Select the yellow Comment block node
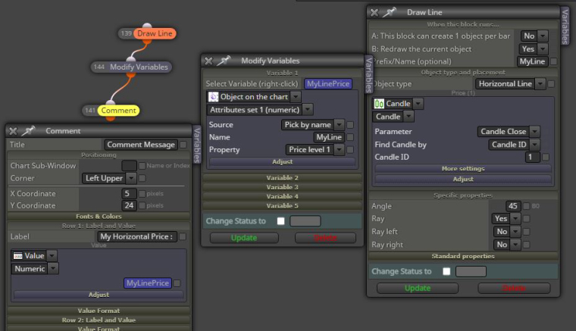 pos(118,111)
